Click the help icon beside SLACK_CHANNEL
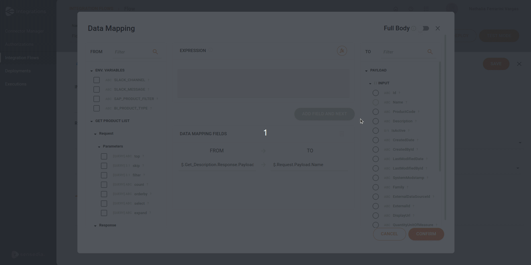 [x=148, y=80]
